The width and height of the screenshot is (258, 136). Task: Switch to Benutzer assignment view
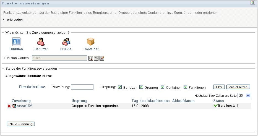[41, 42]
